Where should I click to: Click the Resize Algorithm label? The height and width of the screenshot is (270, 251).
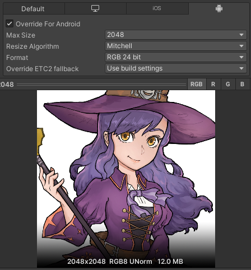pos(32,46)
